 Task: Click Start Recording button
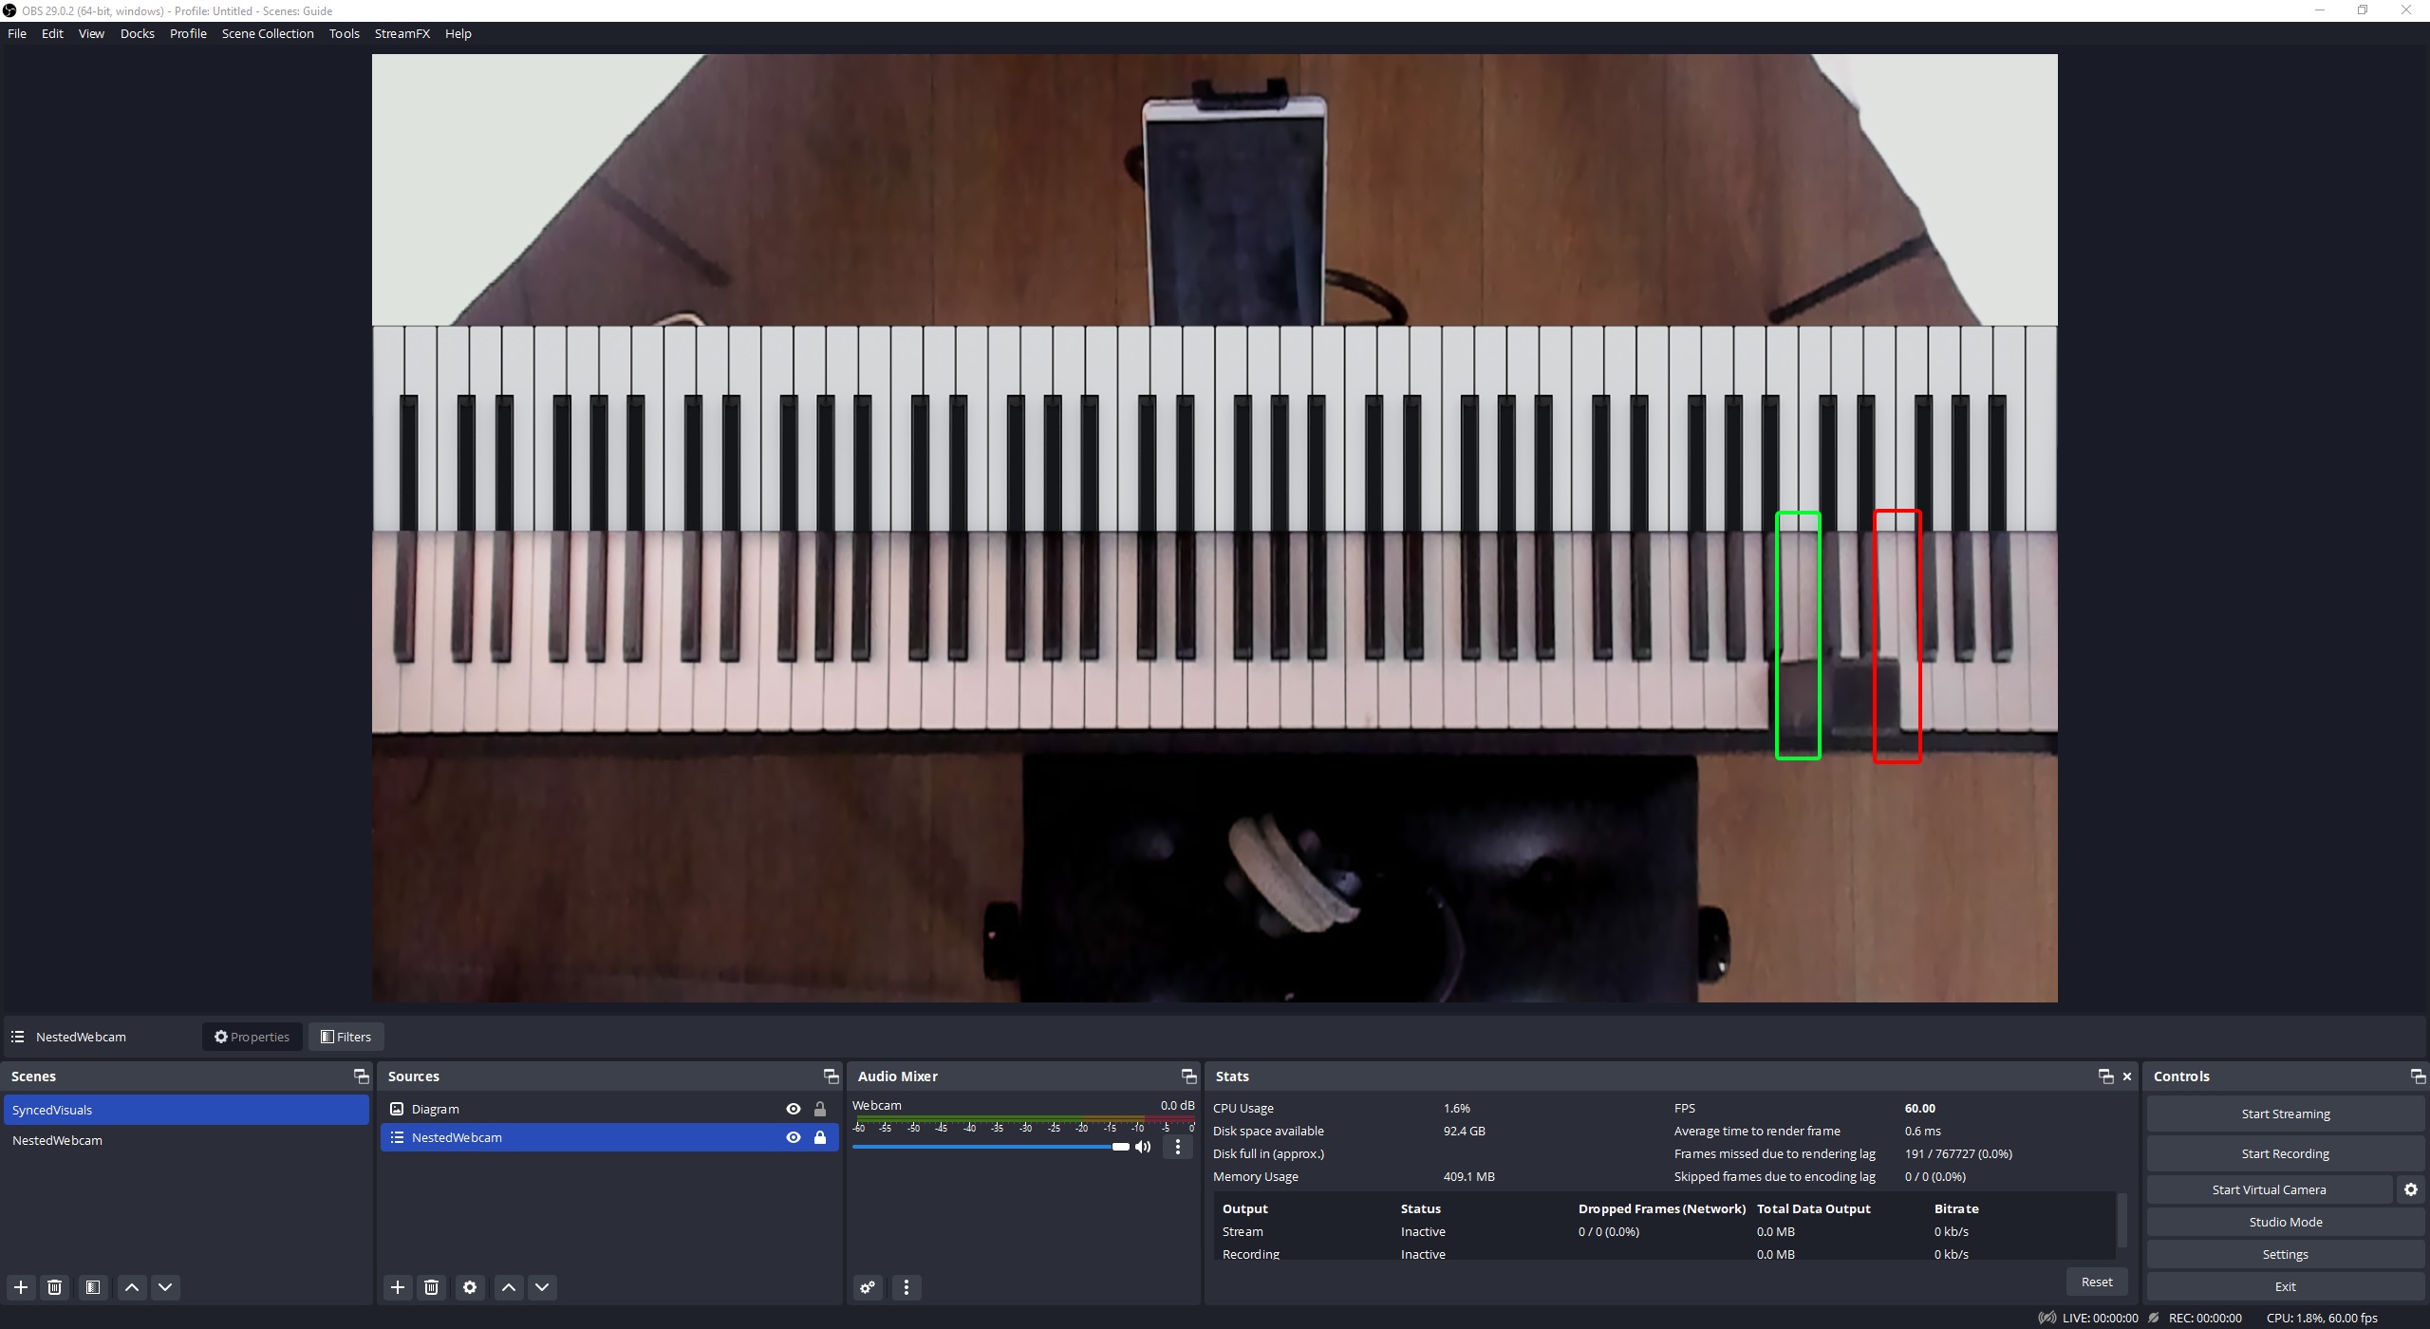[2285, 1153]
